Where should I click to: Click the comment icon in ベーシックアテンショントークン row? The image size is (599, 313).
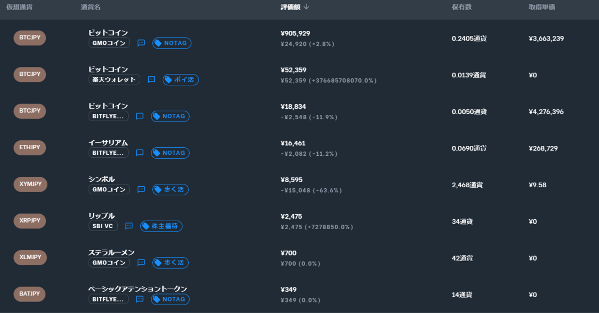140,299
